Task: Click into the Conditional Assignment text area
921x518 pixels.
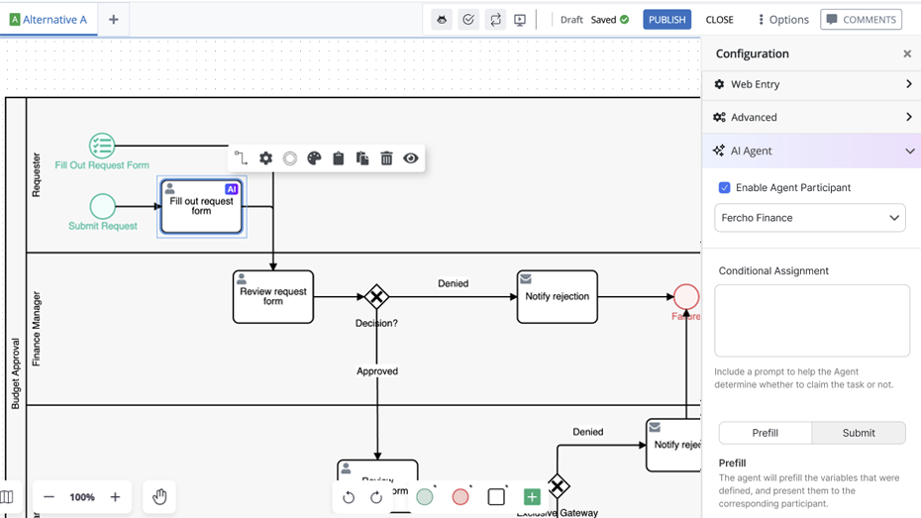Action: 812,321
